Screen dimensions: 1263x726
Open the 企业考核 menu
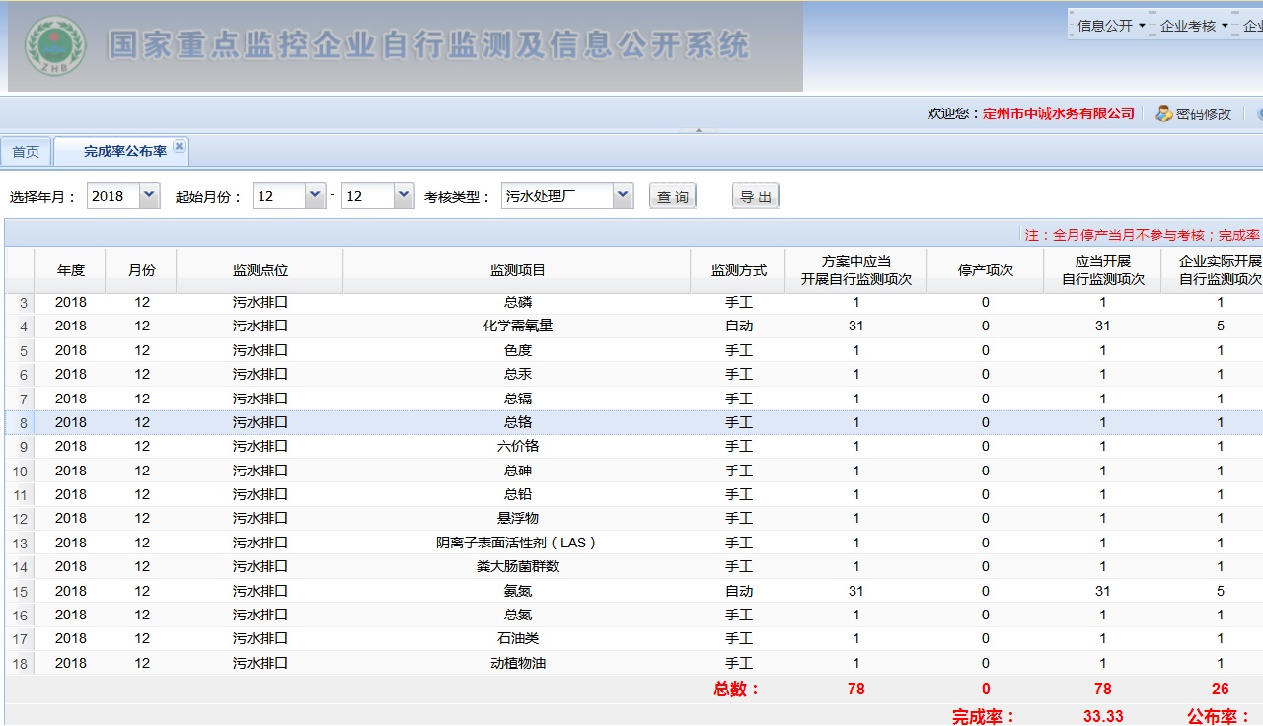tap(1194, 26)
